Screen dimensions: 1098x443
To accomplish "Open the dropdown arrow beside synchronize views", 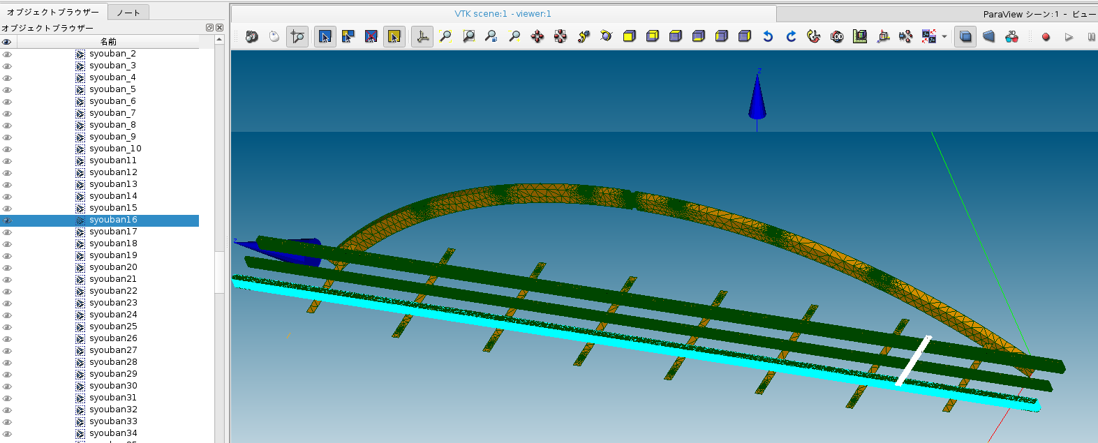I will click(944, 37).
